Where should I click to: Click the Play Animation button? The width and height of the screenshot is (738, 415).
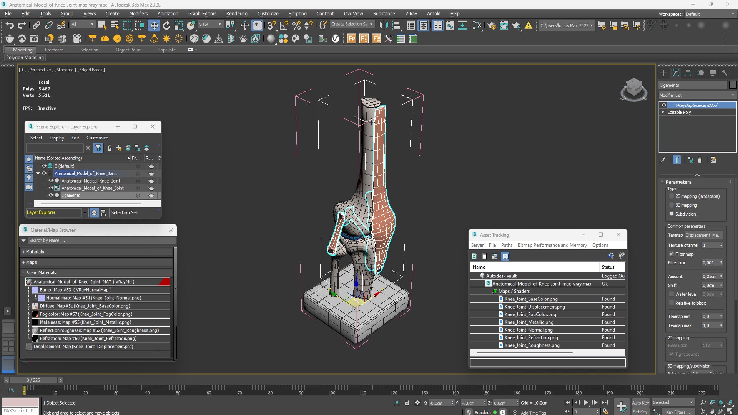(x=586, y=402)
